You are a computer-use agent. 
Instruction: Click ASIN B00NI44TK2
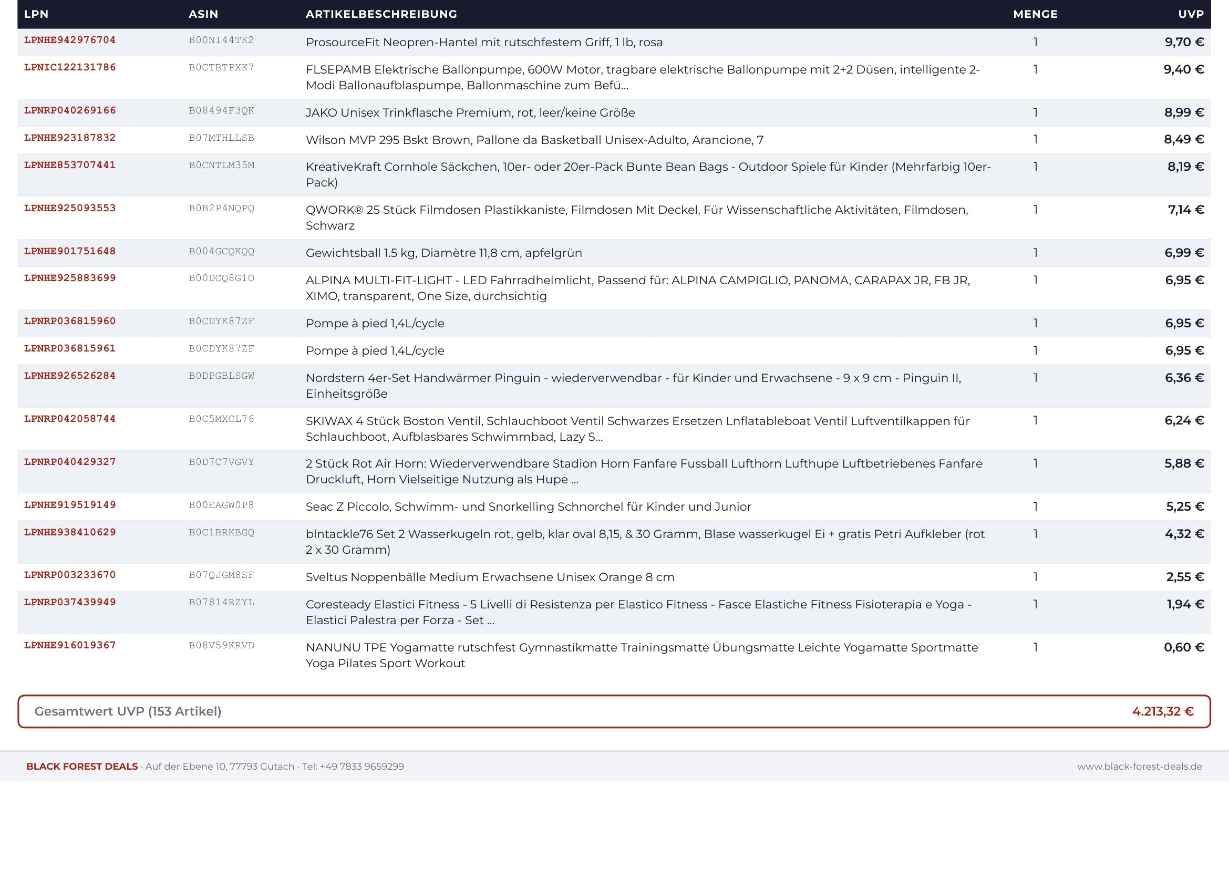click(x=222, y=40)
